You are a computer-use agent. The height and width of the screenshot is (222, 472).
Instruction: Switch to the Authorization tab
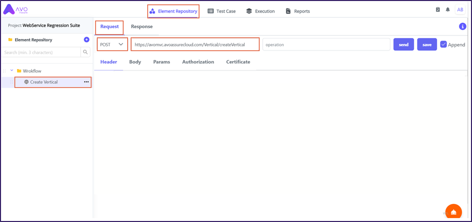click(198, 62)
